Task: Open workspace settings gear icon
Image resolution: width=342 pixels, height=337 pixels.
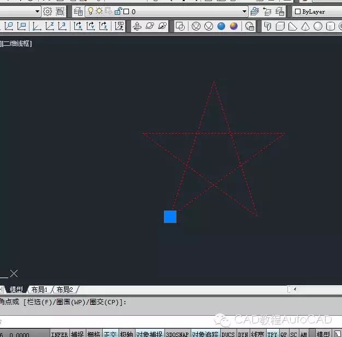Action: click(47, 11)
